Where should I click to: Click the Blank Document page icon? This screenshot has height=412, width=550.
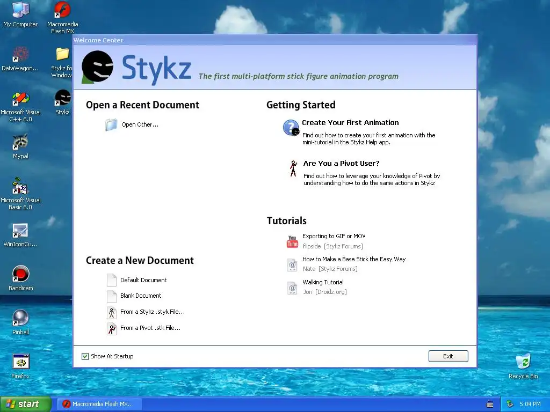point(112,296)
